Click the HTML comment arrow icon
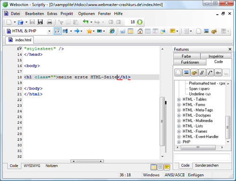 [218, 73]
